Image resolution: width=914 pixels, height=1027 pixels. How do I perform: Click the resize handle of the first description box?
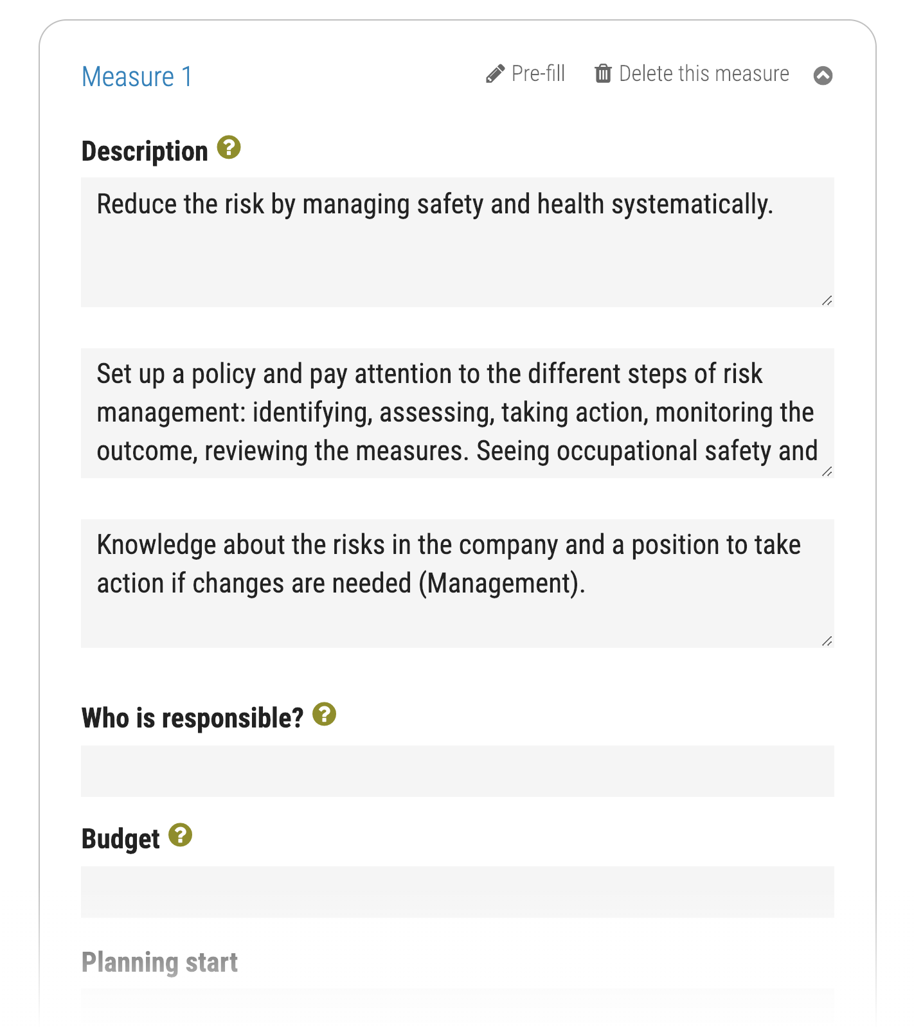[x=827, y=300]
